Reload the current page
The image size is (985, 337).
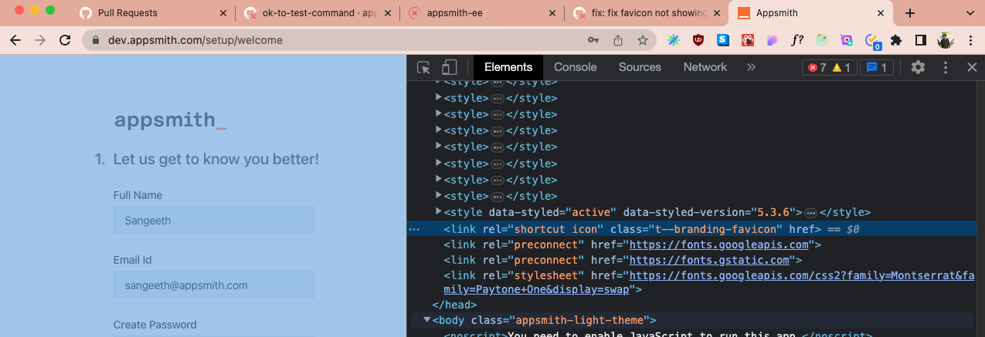(x=65, y=40)
